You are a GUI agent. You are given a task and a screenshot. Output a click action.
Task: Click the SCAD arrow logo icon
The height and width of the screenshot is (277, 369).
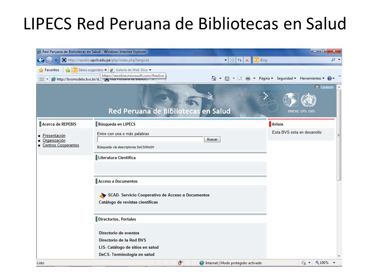pos(103,195)
